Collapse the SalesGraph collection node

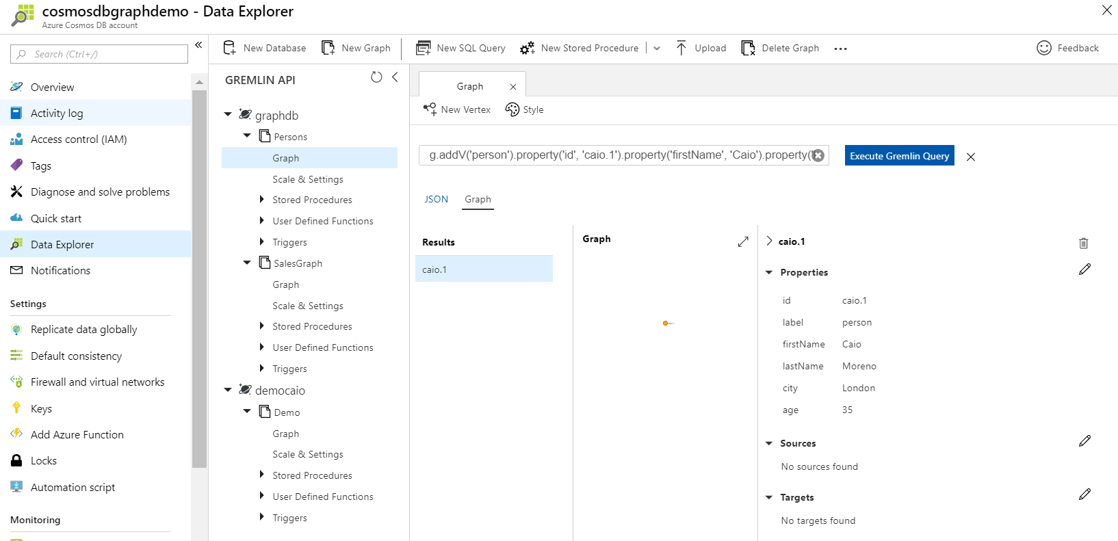coord(247,263)
